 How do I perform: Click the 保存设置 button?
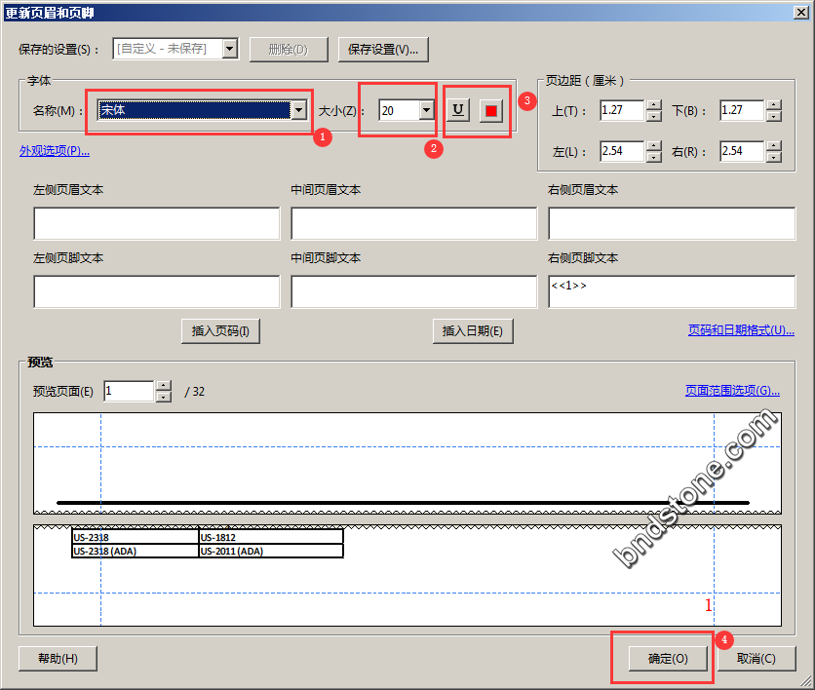click(x=384, y=49)
